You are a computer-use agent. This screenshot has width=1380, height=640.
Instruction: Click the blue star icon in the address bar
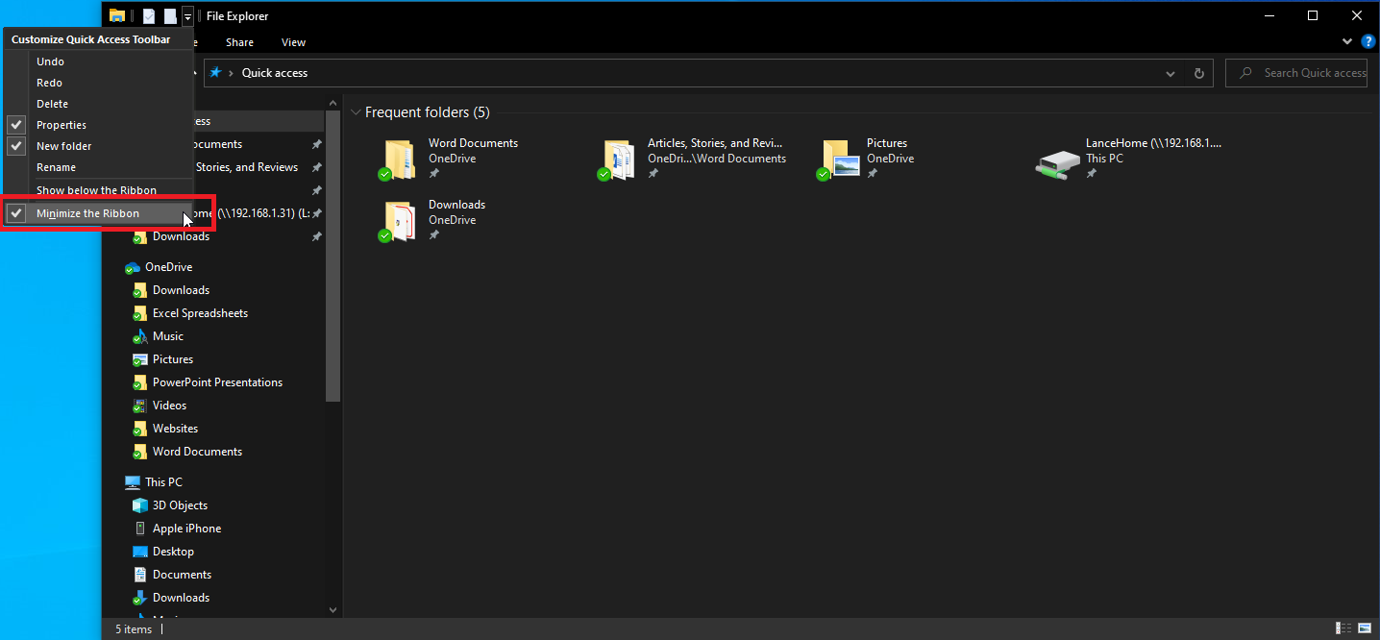click(216, 73)
